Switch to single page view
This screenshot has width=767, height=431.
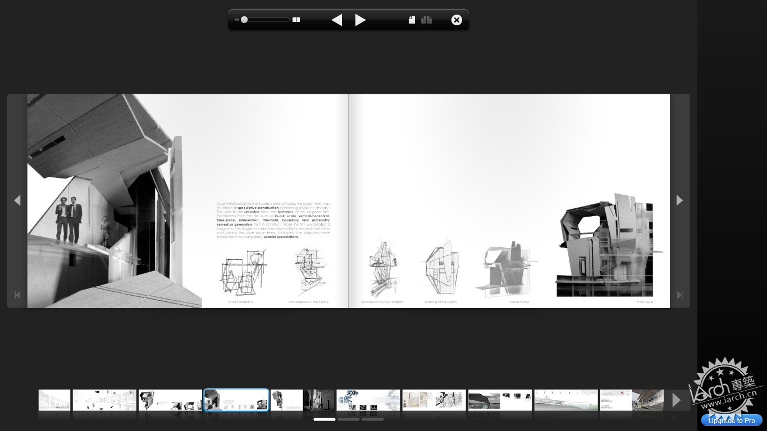(x=412, y=20)
